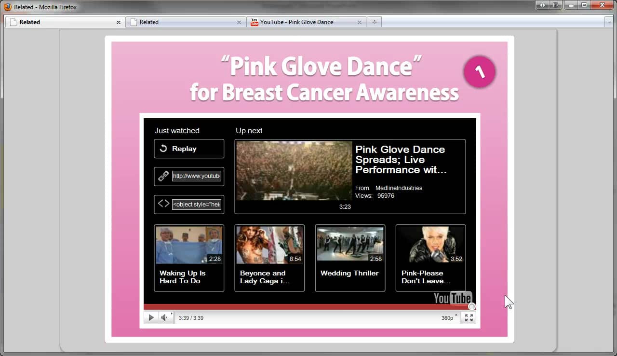Viewport: 617px width, 356px height.
Task: Click the Just watched heading
Action: pyautogui.click(x=177, y=131)
